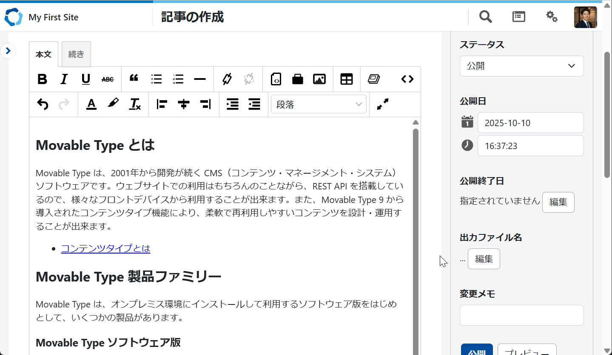This screenshot has width=612, height=355.
Task: Click 編集 button next to 公開終了日
Action: pos(558,202)
